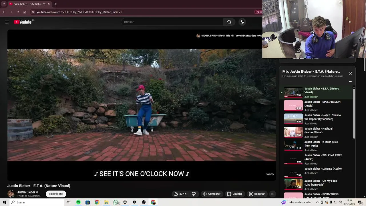The height and width of the screenshot is (206, 366).
Task: Open Windows Security shield on taskbar
Action: [134, 202]
